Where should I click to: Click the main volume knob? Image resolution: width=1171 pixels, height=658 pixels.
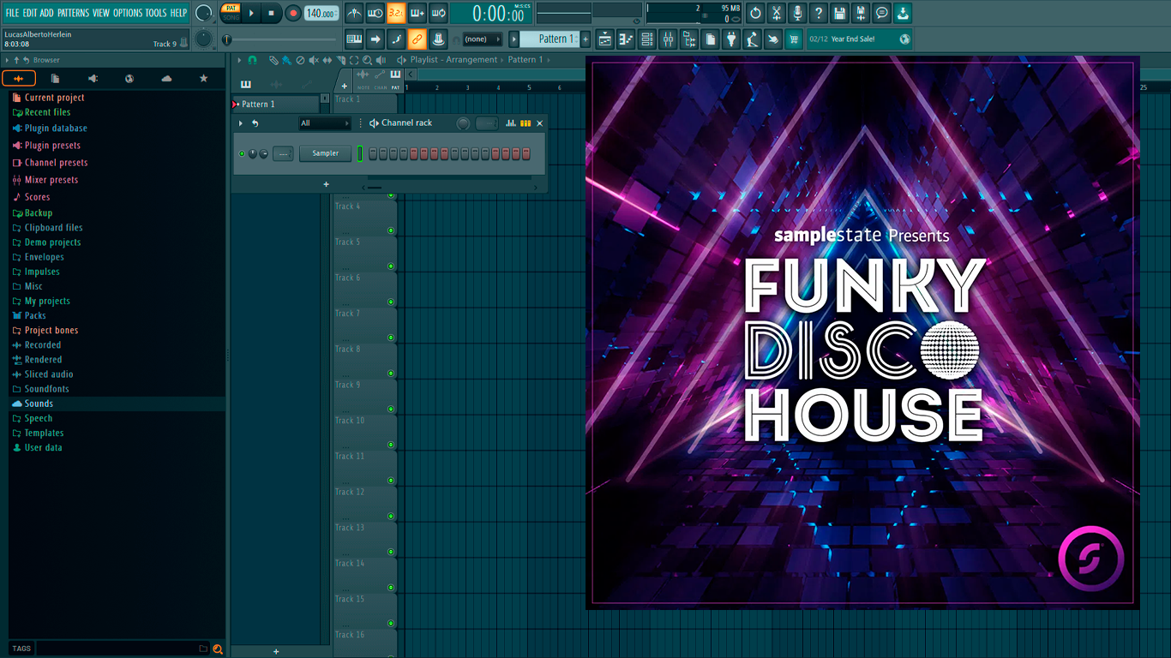point(203,13)
